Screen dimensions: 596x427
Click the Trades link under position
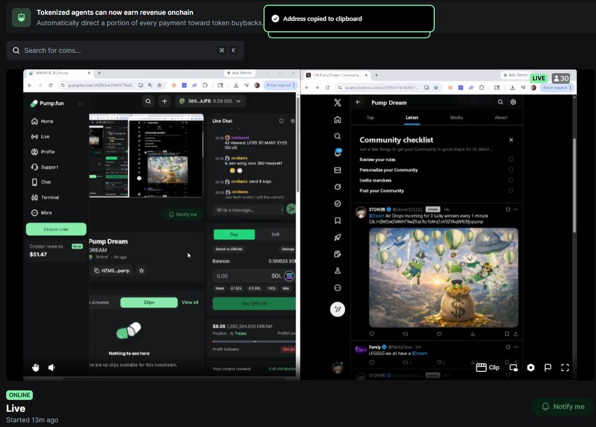(239, 334)
